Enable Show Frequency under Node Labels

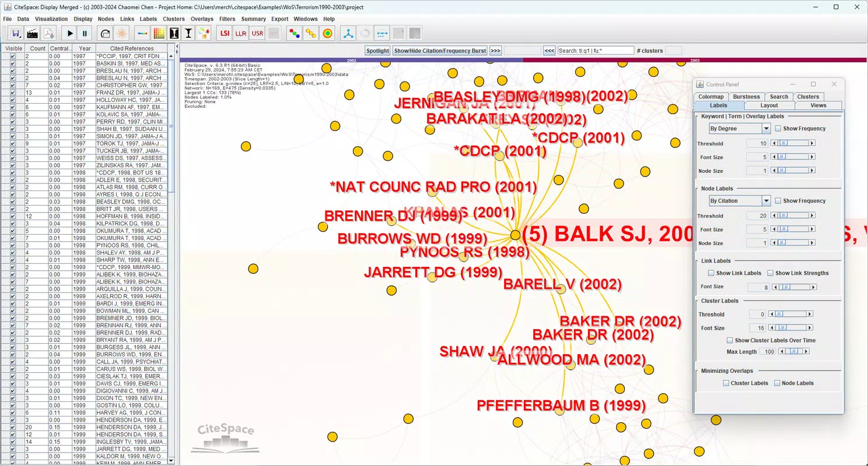(778, 201)
